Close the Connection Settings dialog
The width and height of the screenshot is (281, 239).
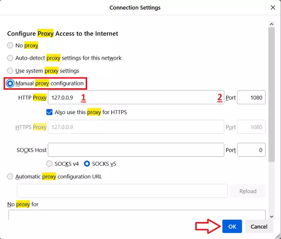(273, 8)
